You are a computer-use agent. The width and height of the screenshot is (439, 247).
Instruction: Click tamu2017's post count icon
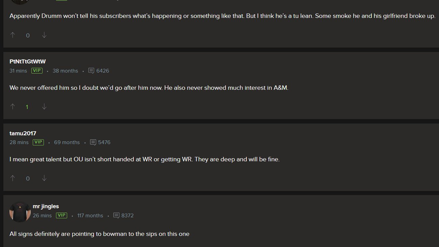pos(93,142)
